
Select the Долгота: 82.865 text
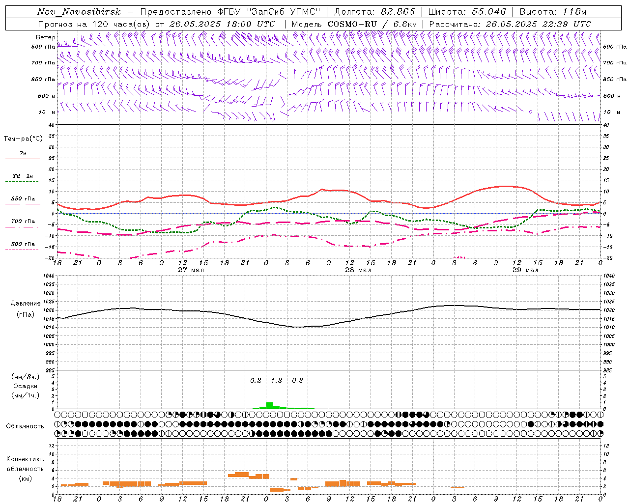374,12
